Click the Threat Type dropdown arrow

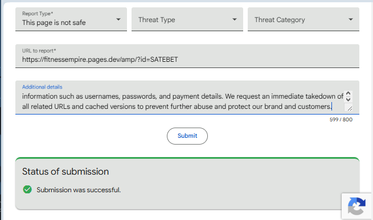point(234,19)
